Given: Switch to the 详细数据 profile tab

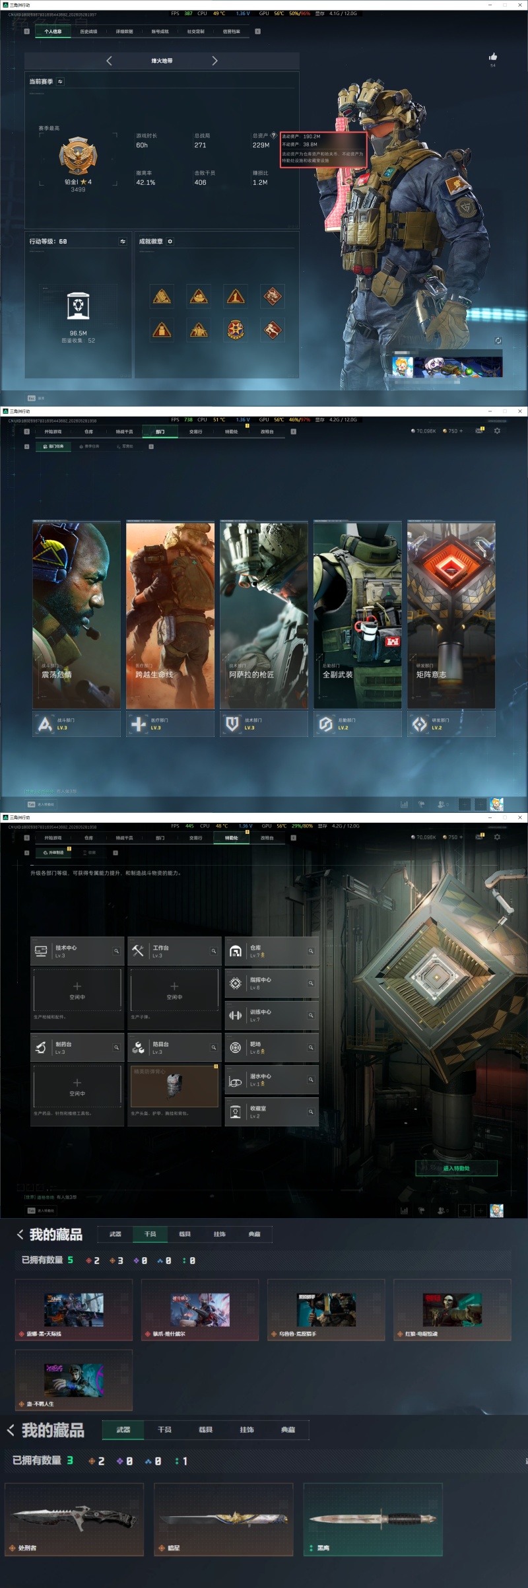Looking at the screenshot, I should coord(124,31).
